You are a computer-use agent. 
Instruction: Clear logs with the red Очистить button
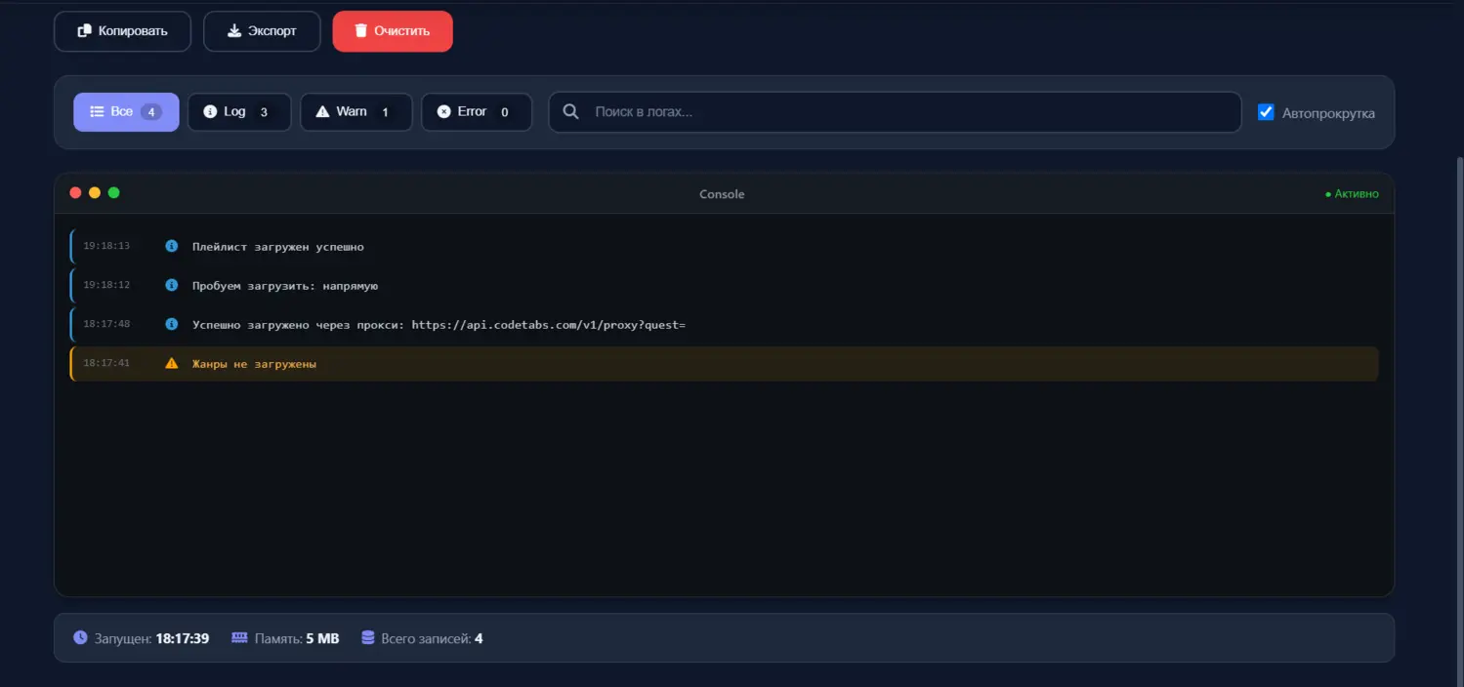(x=393, y=31)
